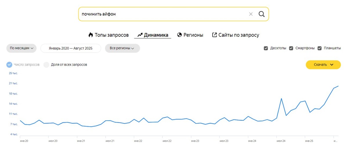Disable the Планшеты checkbox
348x148 pixels.
pos(320,48)
